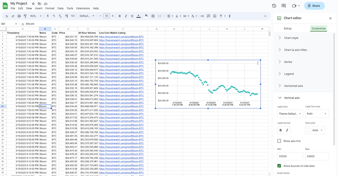Image resolution: width=338 pixels, height=176 pixels.
Task: Click the print icon
Action: point(19,16)
